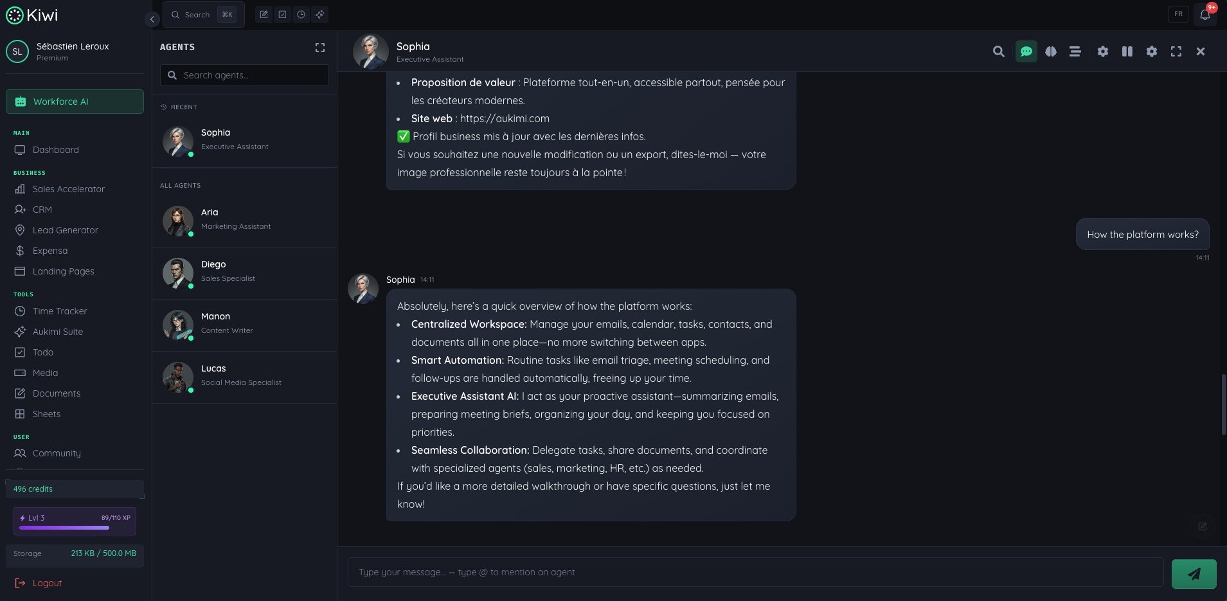The width and height of the screenshot is (1227, 601).
Task: Open the brain memory icon in chat header
Action: click(x=1050, y=51)
